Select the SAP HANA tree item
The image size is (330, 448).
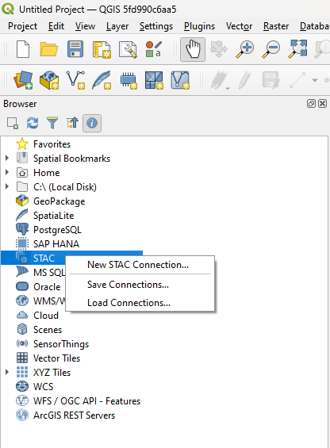56,244
